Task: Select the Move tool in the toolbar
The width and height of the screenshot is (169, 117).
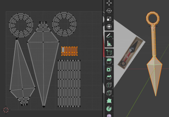Action: 109,3
